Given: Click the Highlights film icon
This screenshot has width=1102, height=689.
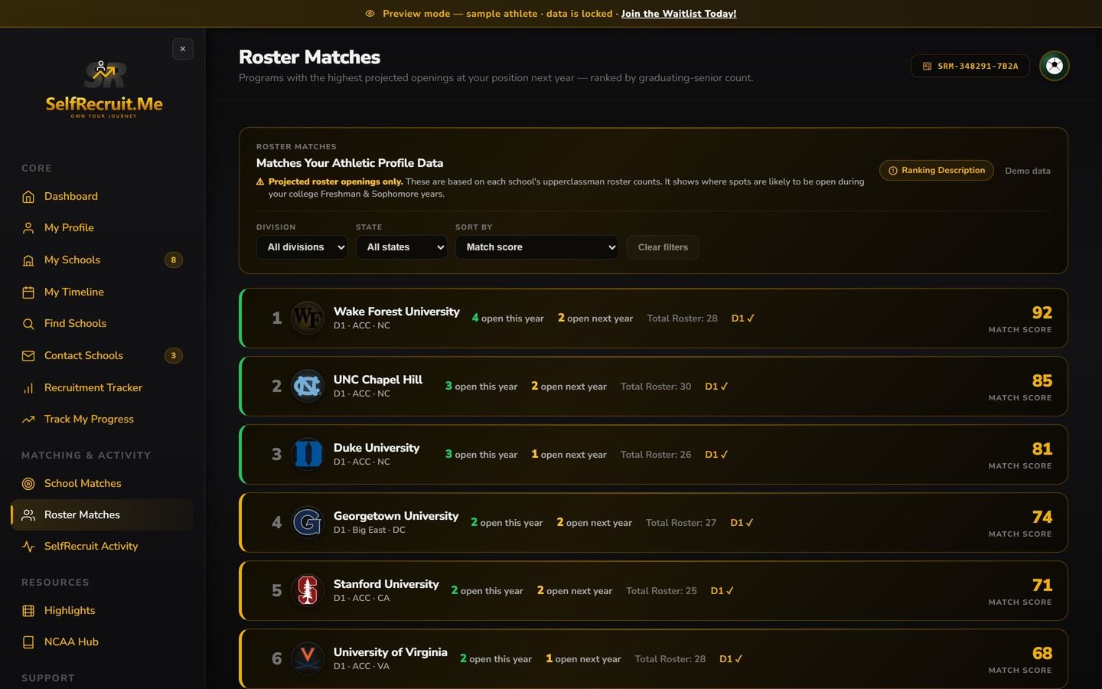Looking at the screenshot, I should [x=28, y=611].
